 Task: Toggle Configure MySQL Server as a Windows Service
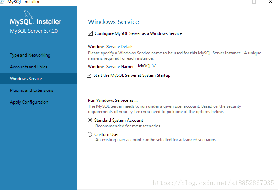(90, 33)
